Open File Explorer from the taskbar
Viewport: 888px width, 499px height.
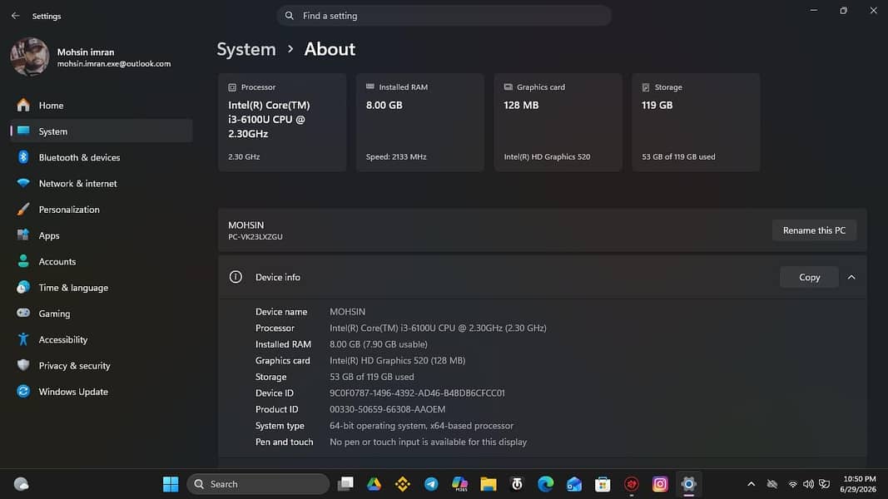point(489,484)
